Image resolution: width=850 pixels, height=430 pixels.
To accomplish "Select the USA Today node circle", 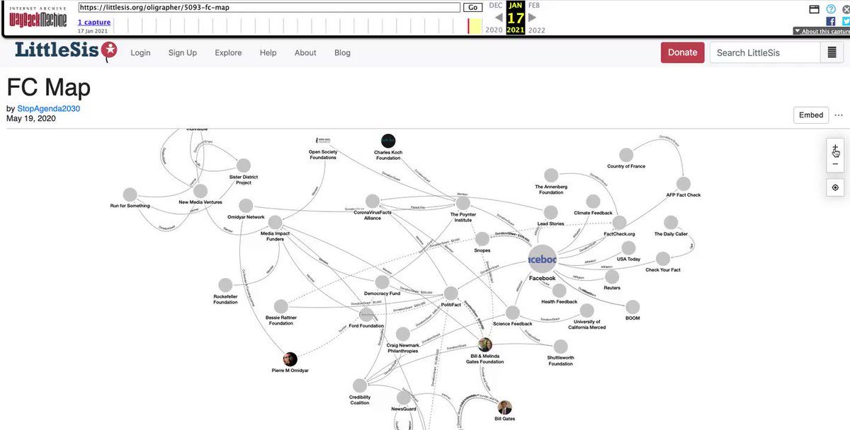I will click(x=628, y=248).
